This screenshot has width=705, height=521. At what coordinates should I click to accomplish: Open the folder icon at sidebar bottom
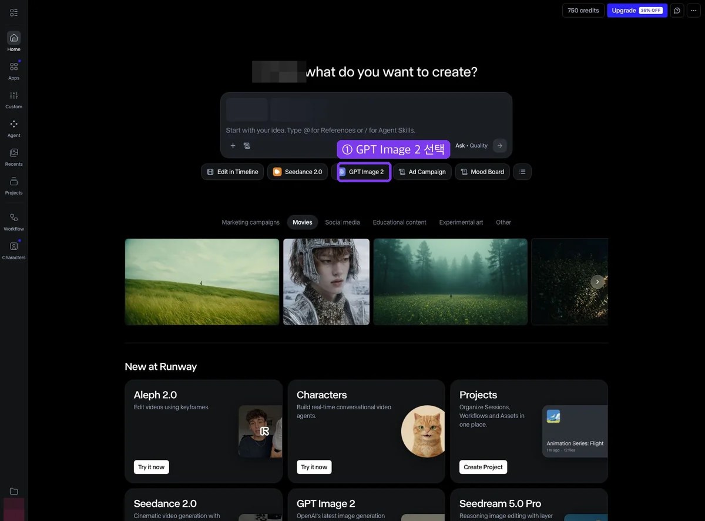pos(14,491)
